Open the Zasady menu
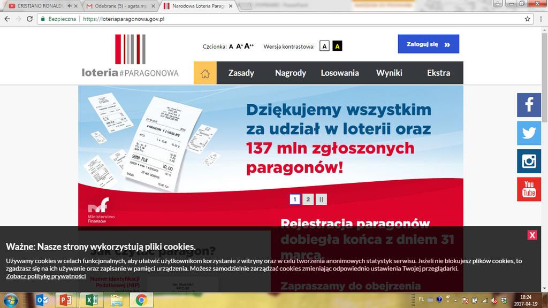This screenshot has width=548, height=308. click(x=241, y=73)
